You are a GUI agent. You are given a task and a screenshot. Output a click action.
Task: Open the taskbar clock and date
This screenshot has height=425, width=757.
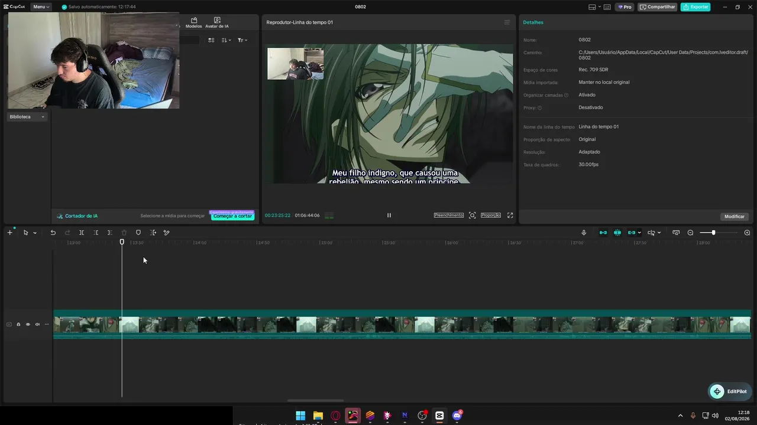737,416
